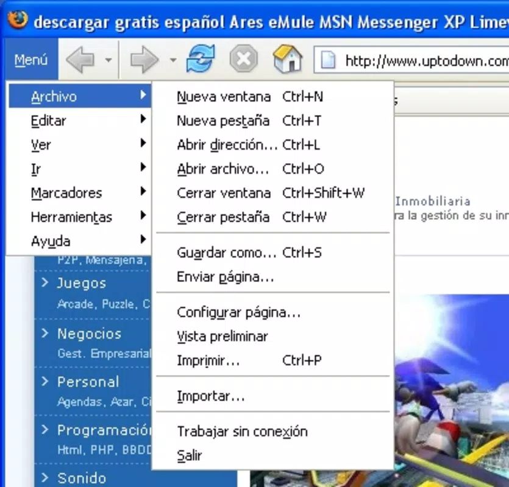The width and height of the screenshot is (509, 487).
Task: Click the arrow icon beside Sonido
Action: [x=45, y=478]
